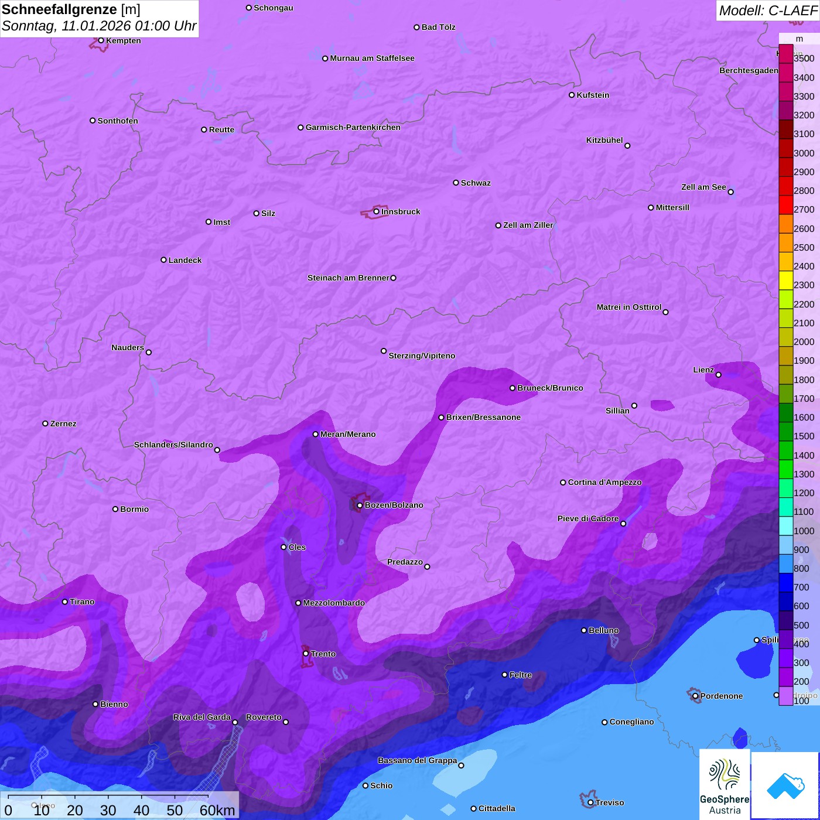Click the Pordenone marker dot
Viewport: 820px width, 820px height.
coord(695,696)
